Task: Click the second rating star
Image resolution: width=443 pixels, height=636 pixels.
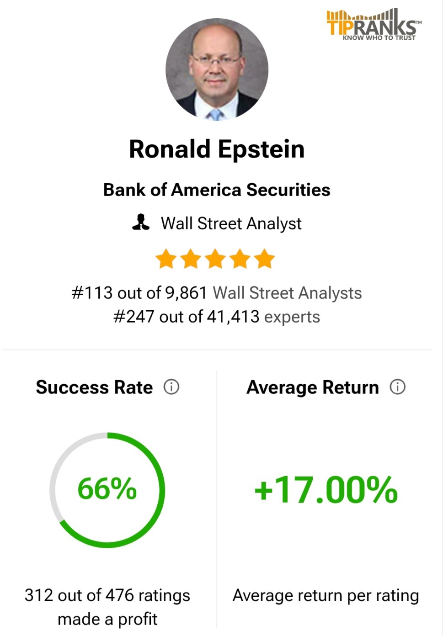Action: tap(191, 259)
